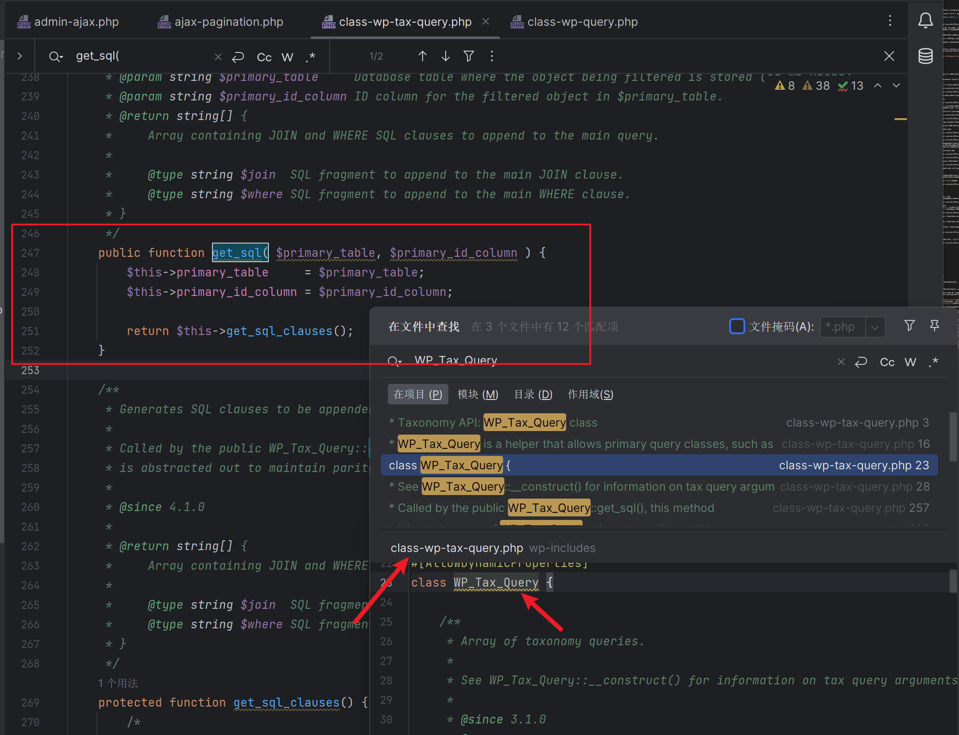
Task: Pin the Find in Files popup
Action: pos(934,326)
